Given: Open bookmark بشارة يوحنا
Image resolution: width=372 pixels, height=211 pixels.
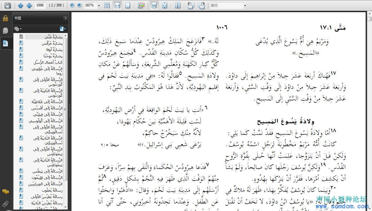Looking at the screenshot, I should point(54,56).
